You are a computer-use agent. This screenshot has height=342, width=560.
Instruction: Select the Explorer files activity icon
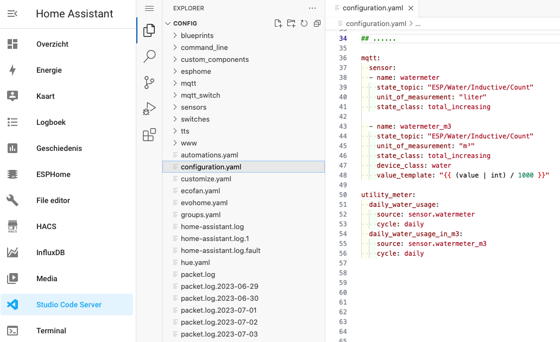tap(149, 30)
